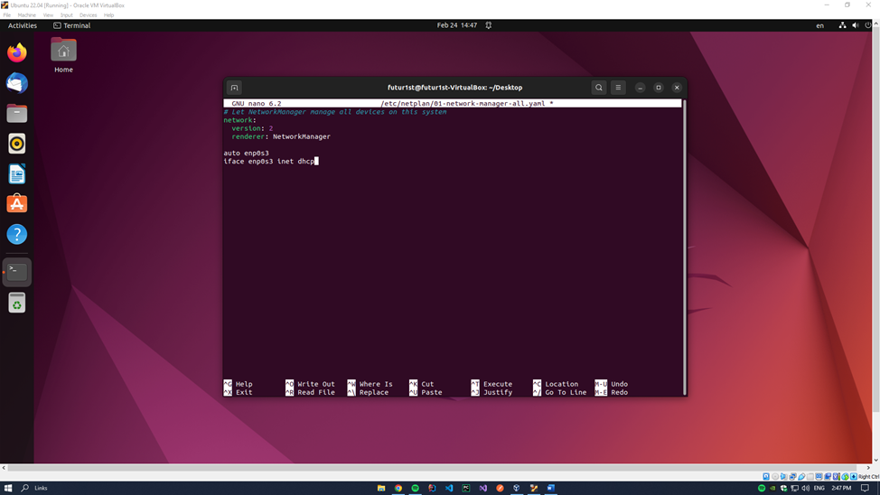Open PyCharm from the Windows taskbar
The height and width of the screenshot is (495, 880).
(466, 489)
